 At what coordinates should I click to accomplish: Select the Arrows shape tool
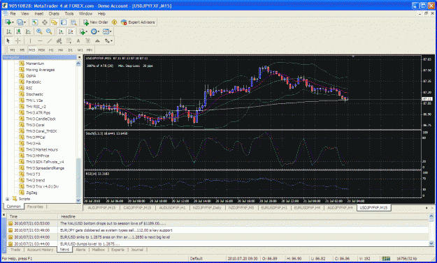click(97, 41)
